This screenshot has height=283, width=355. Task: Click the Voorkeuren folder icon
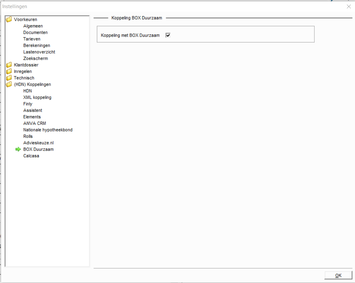coord(9,19)
